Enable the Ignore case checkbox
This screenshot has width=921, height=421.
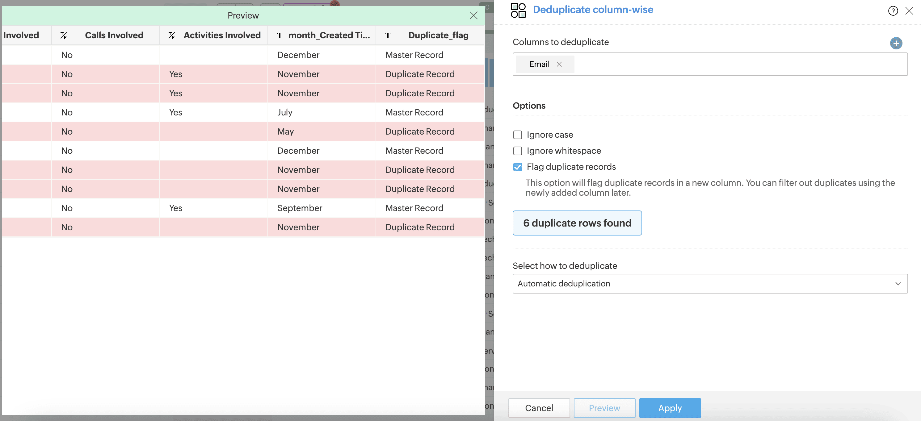point(517,135)
